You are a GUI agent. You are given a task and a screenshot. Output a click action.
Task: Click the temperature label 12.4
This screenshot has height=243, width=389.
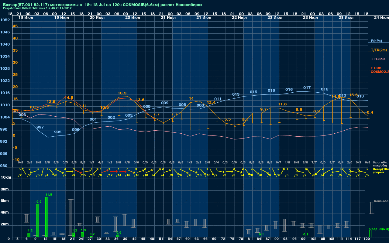tap(211, 103)
